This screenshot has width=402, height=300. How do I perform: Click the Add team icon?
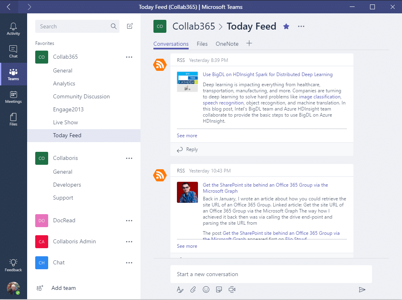click(x=40, y=288)
